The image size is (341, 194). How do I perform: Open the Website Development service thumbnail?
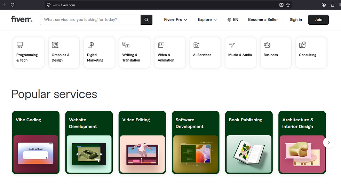[89, 154]
